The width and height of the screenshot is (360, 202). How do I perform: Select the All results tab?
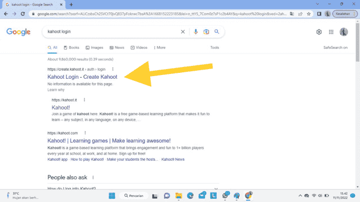[53, 48]
